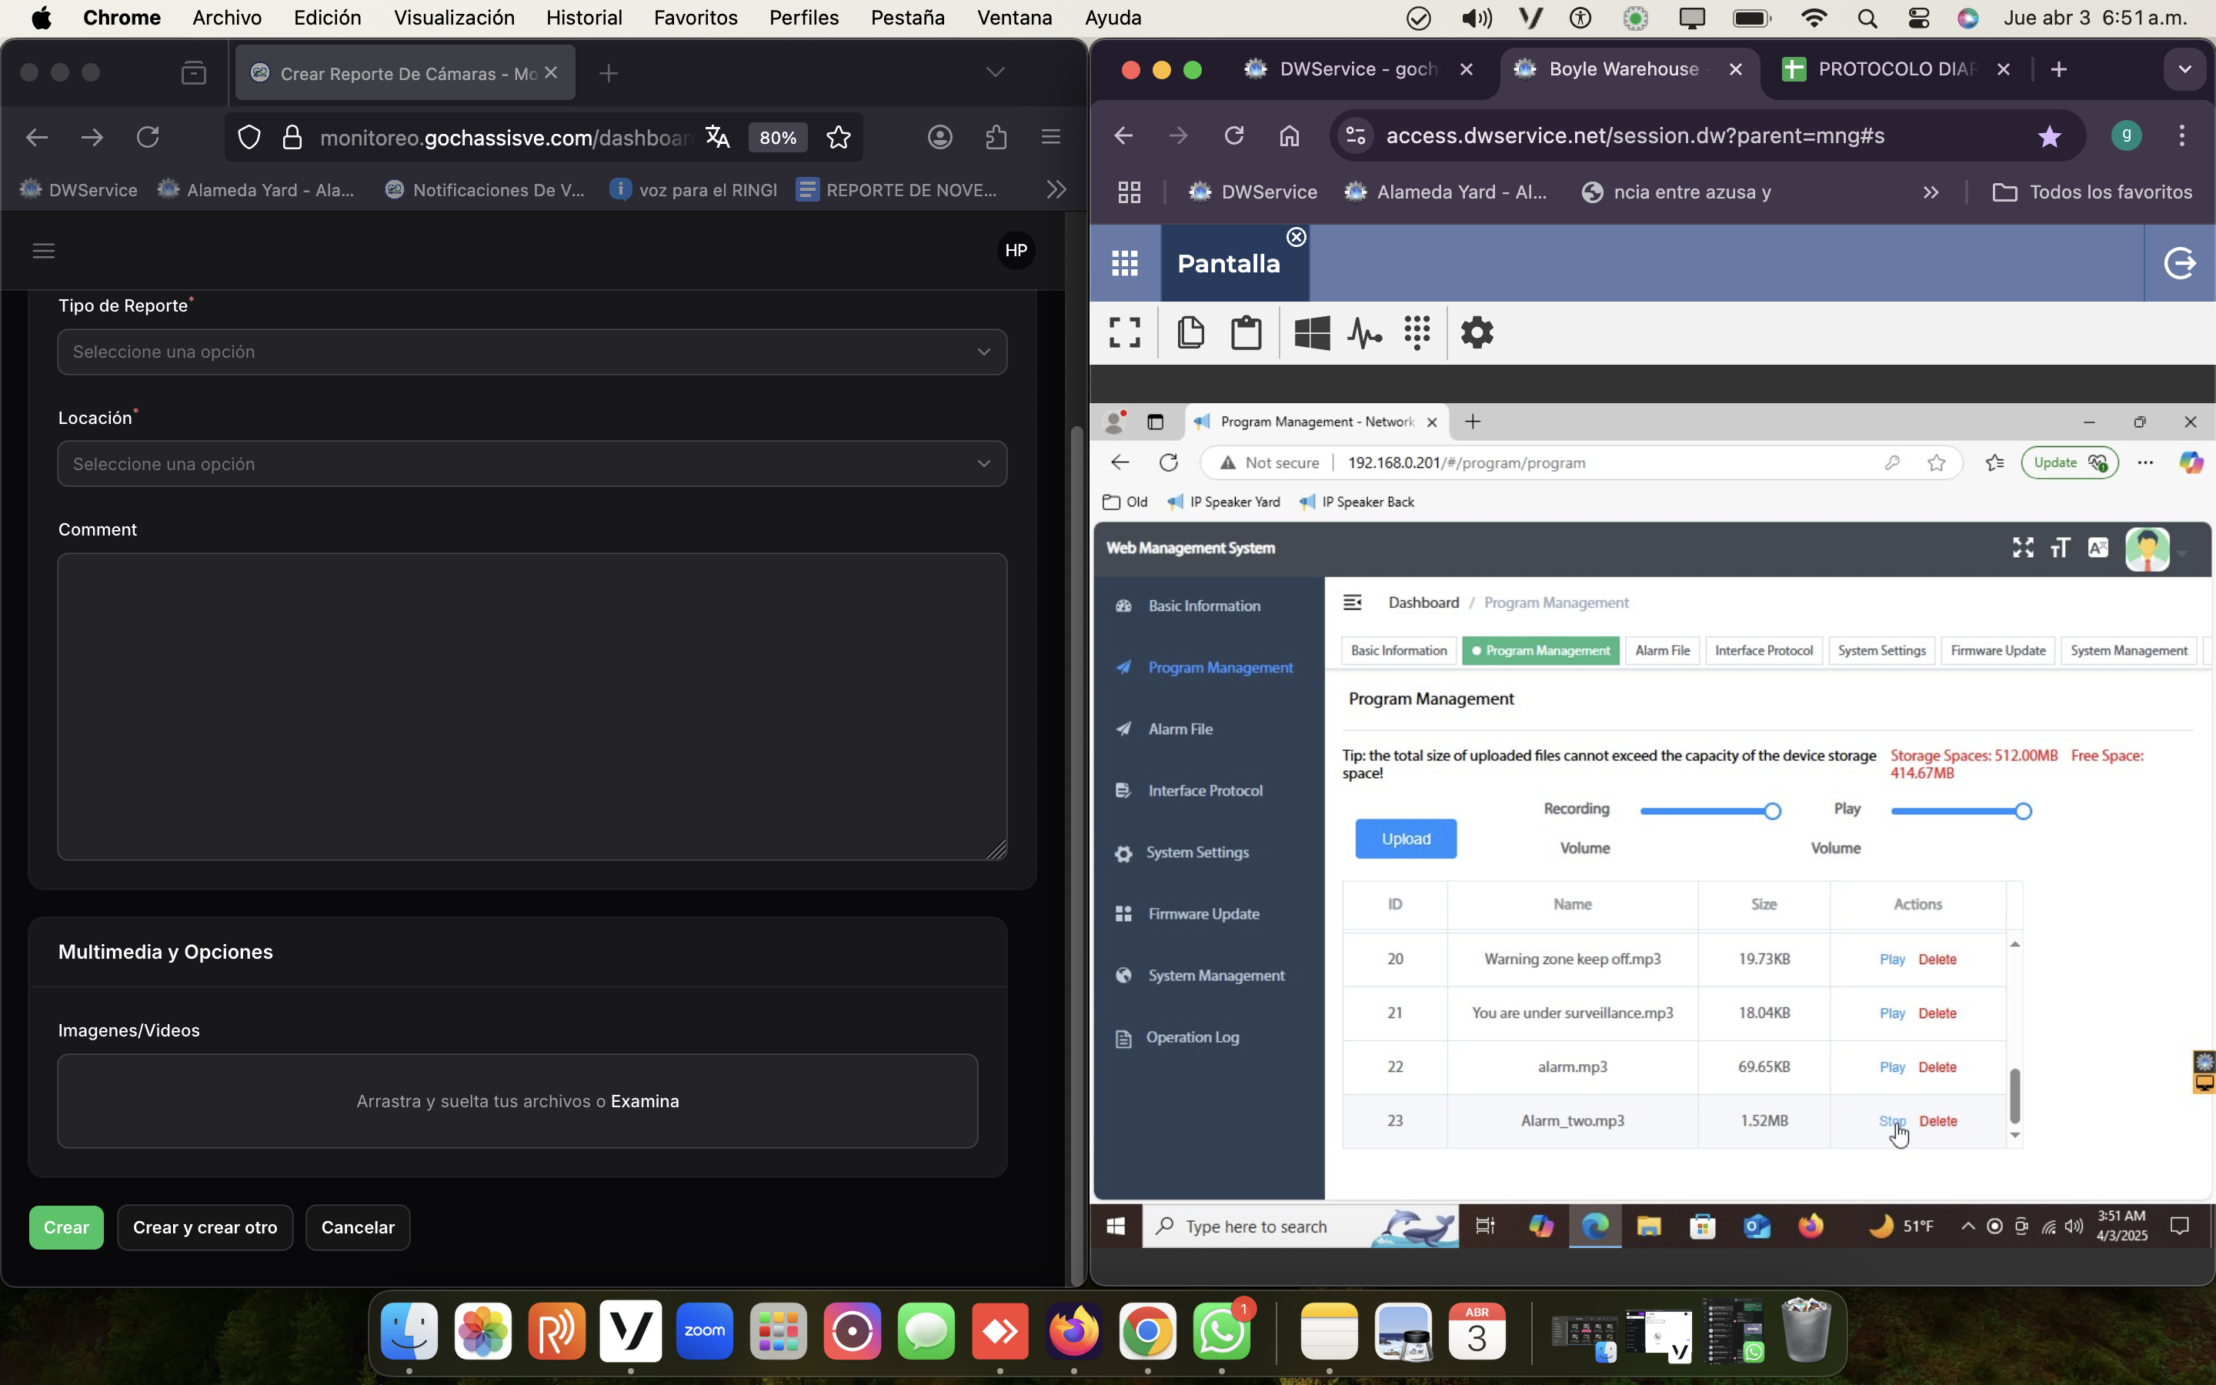Screen dimensions: 2216x1385
Task: Click in the Comment text area
Action: 532,706
